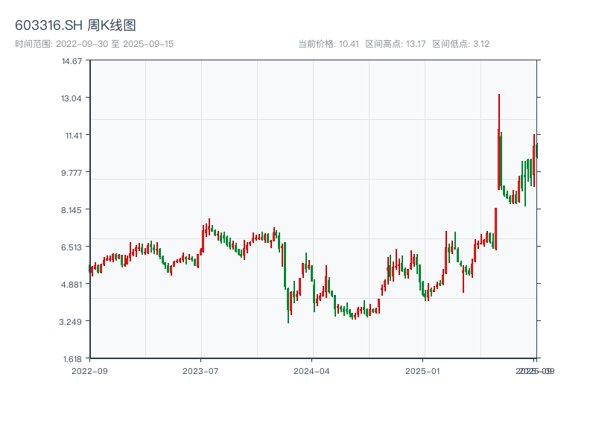
Task: Click the 9.777 y-axis label
Action: (x=72, y=172)
